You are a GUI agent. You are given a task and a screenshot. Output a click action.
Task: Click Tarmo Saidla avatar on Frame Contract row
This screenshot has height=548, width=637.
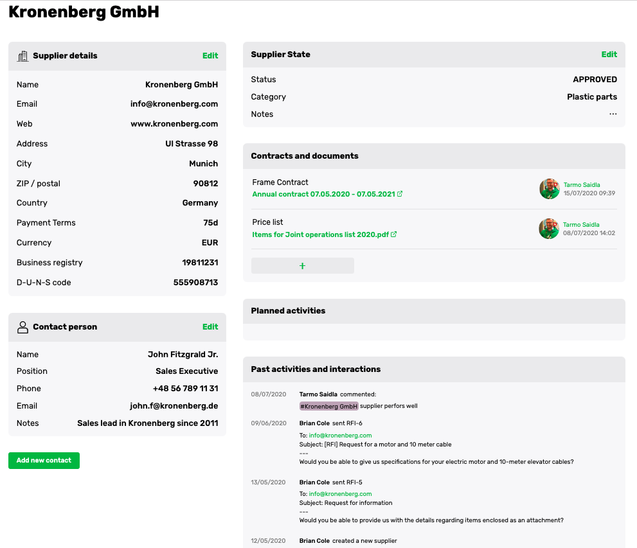coord(549,189)
